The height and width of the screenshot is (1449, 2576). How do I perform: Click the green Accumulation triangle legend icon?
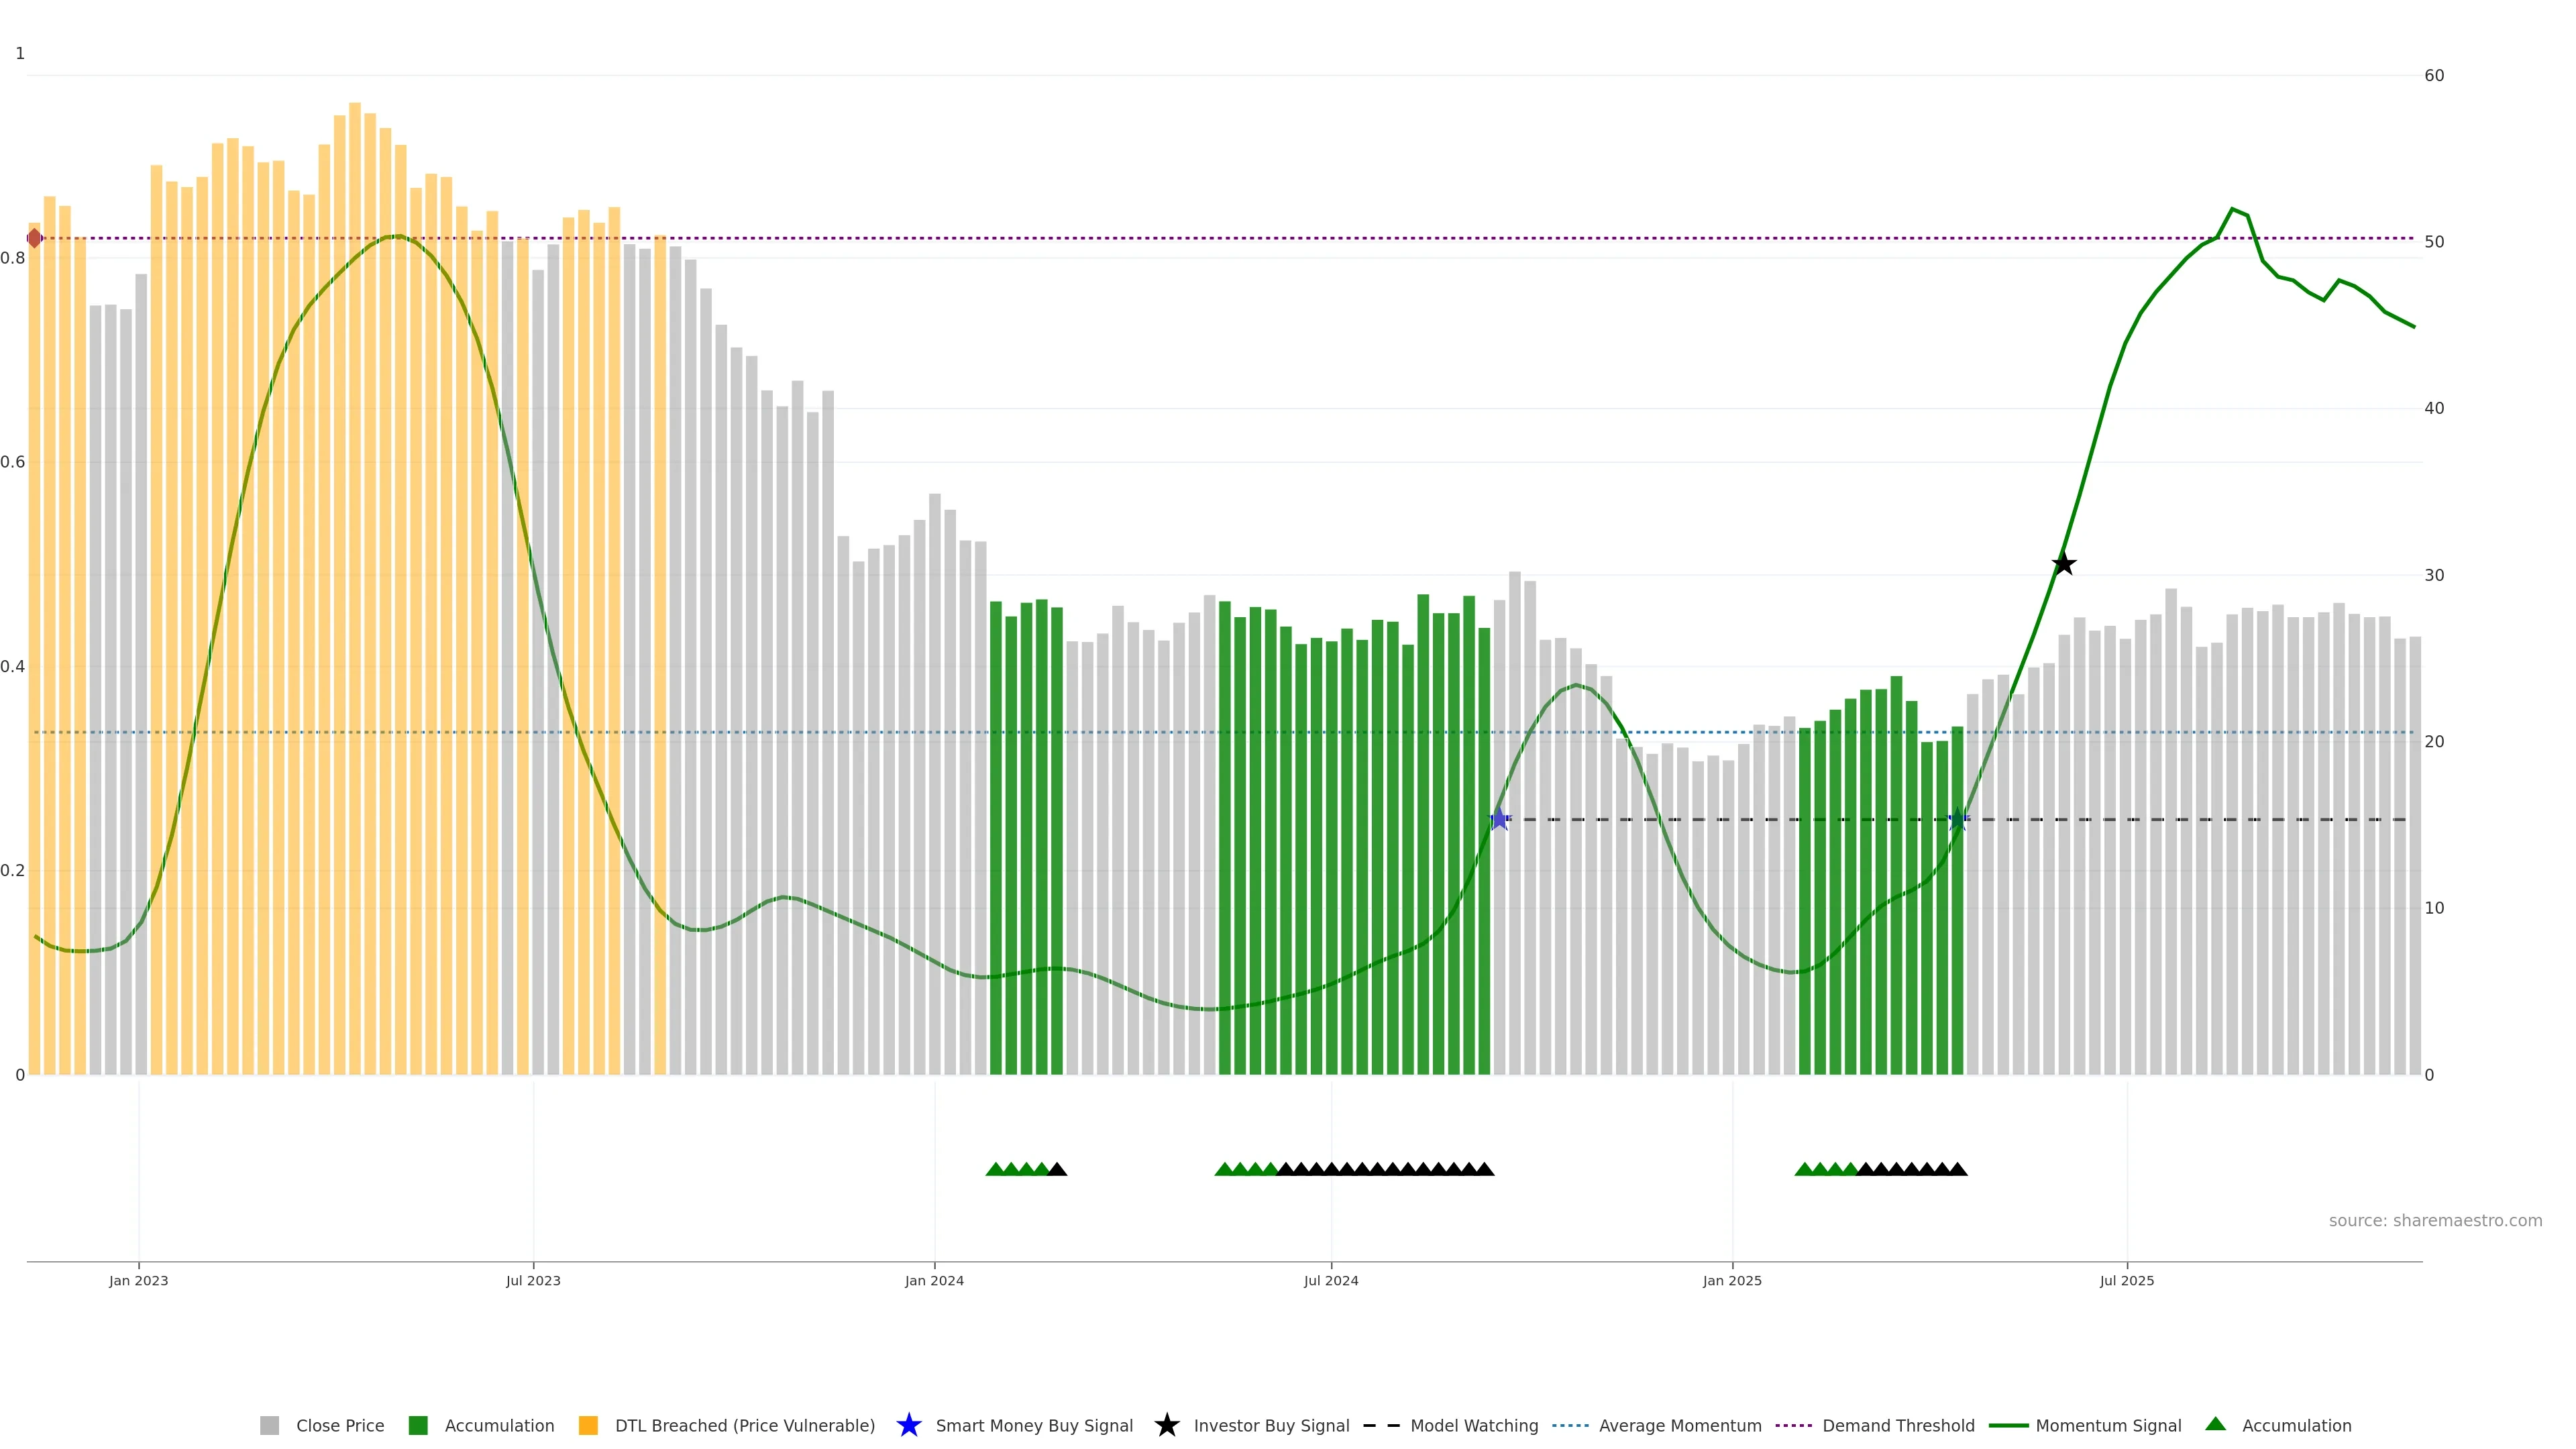[x=2215, y=1424]
